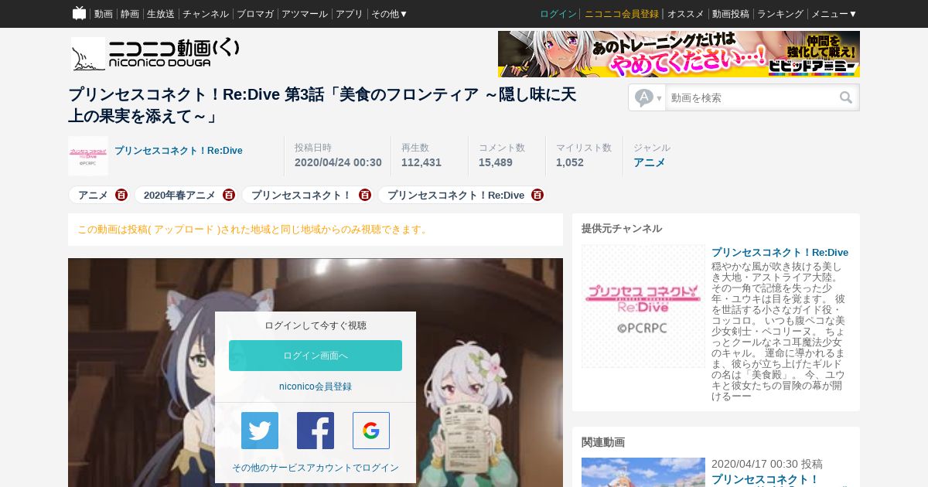The image size is (928, 487).
Task: Open dictionary icon beside プリンセスコネクト! tag
Action: [x=365, y=195]
